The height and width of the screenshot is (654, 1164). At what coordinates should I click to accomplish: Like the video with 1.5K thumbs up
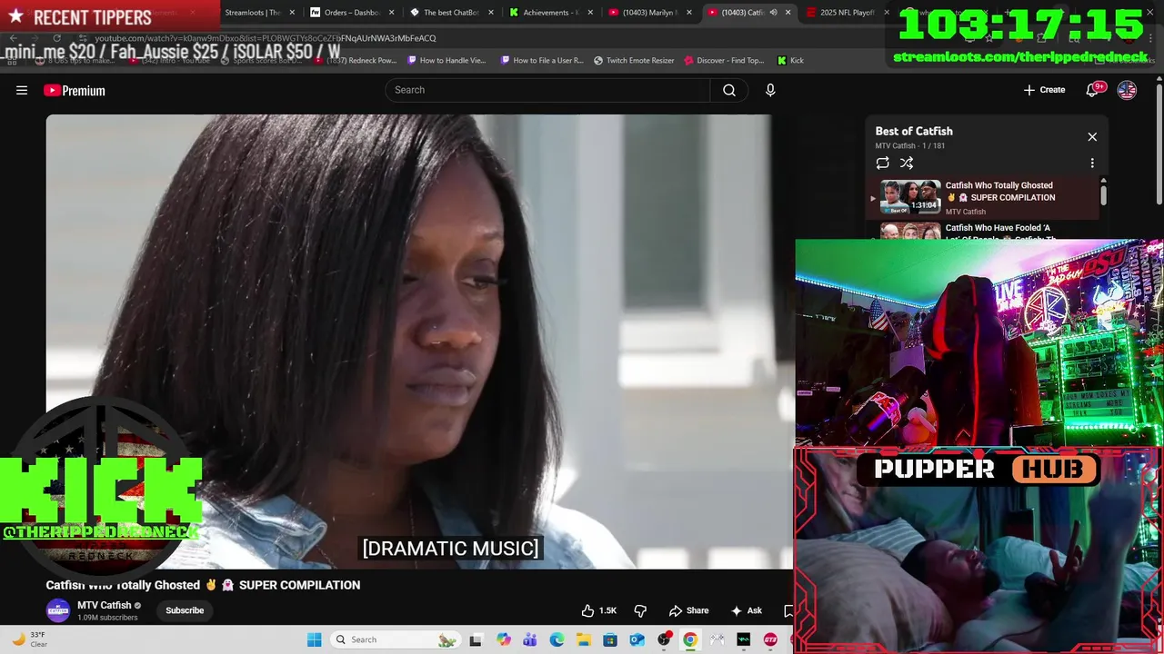[x=599, y=610]
